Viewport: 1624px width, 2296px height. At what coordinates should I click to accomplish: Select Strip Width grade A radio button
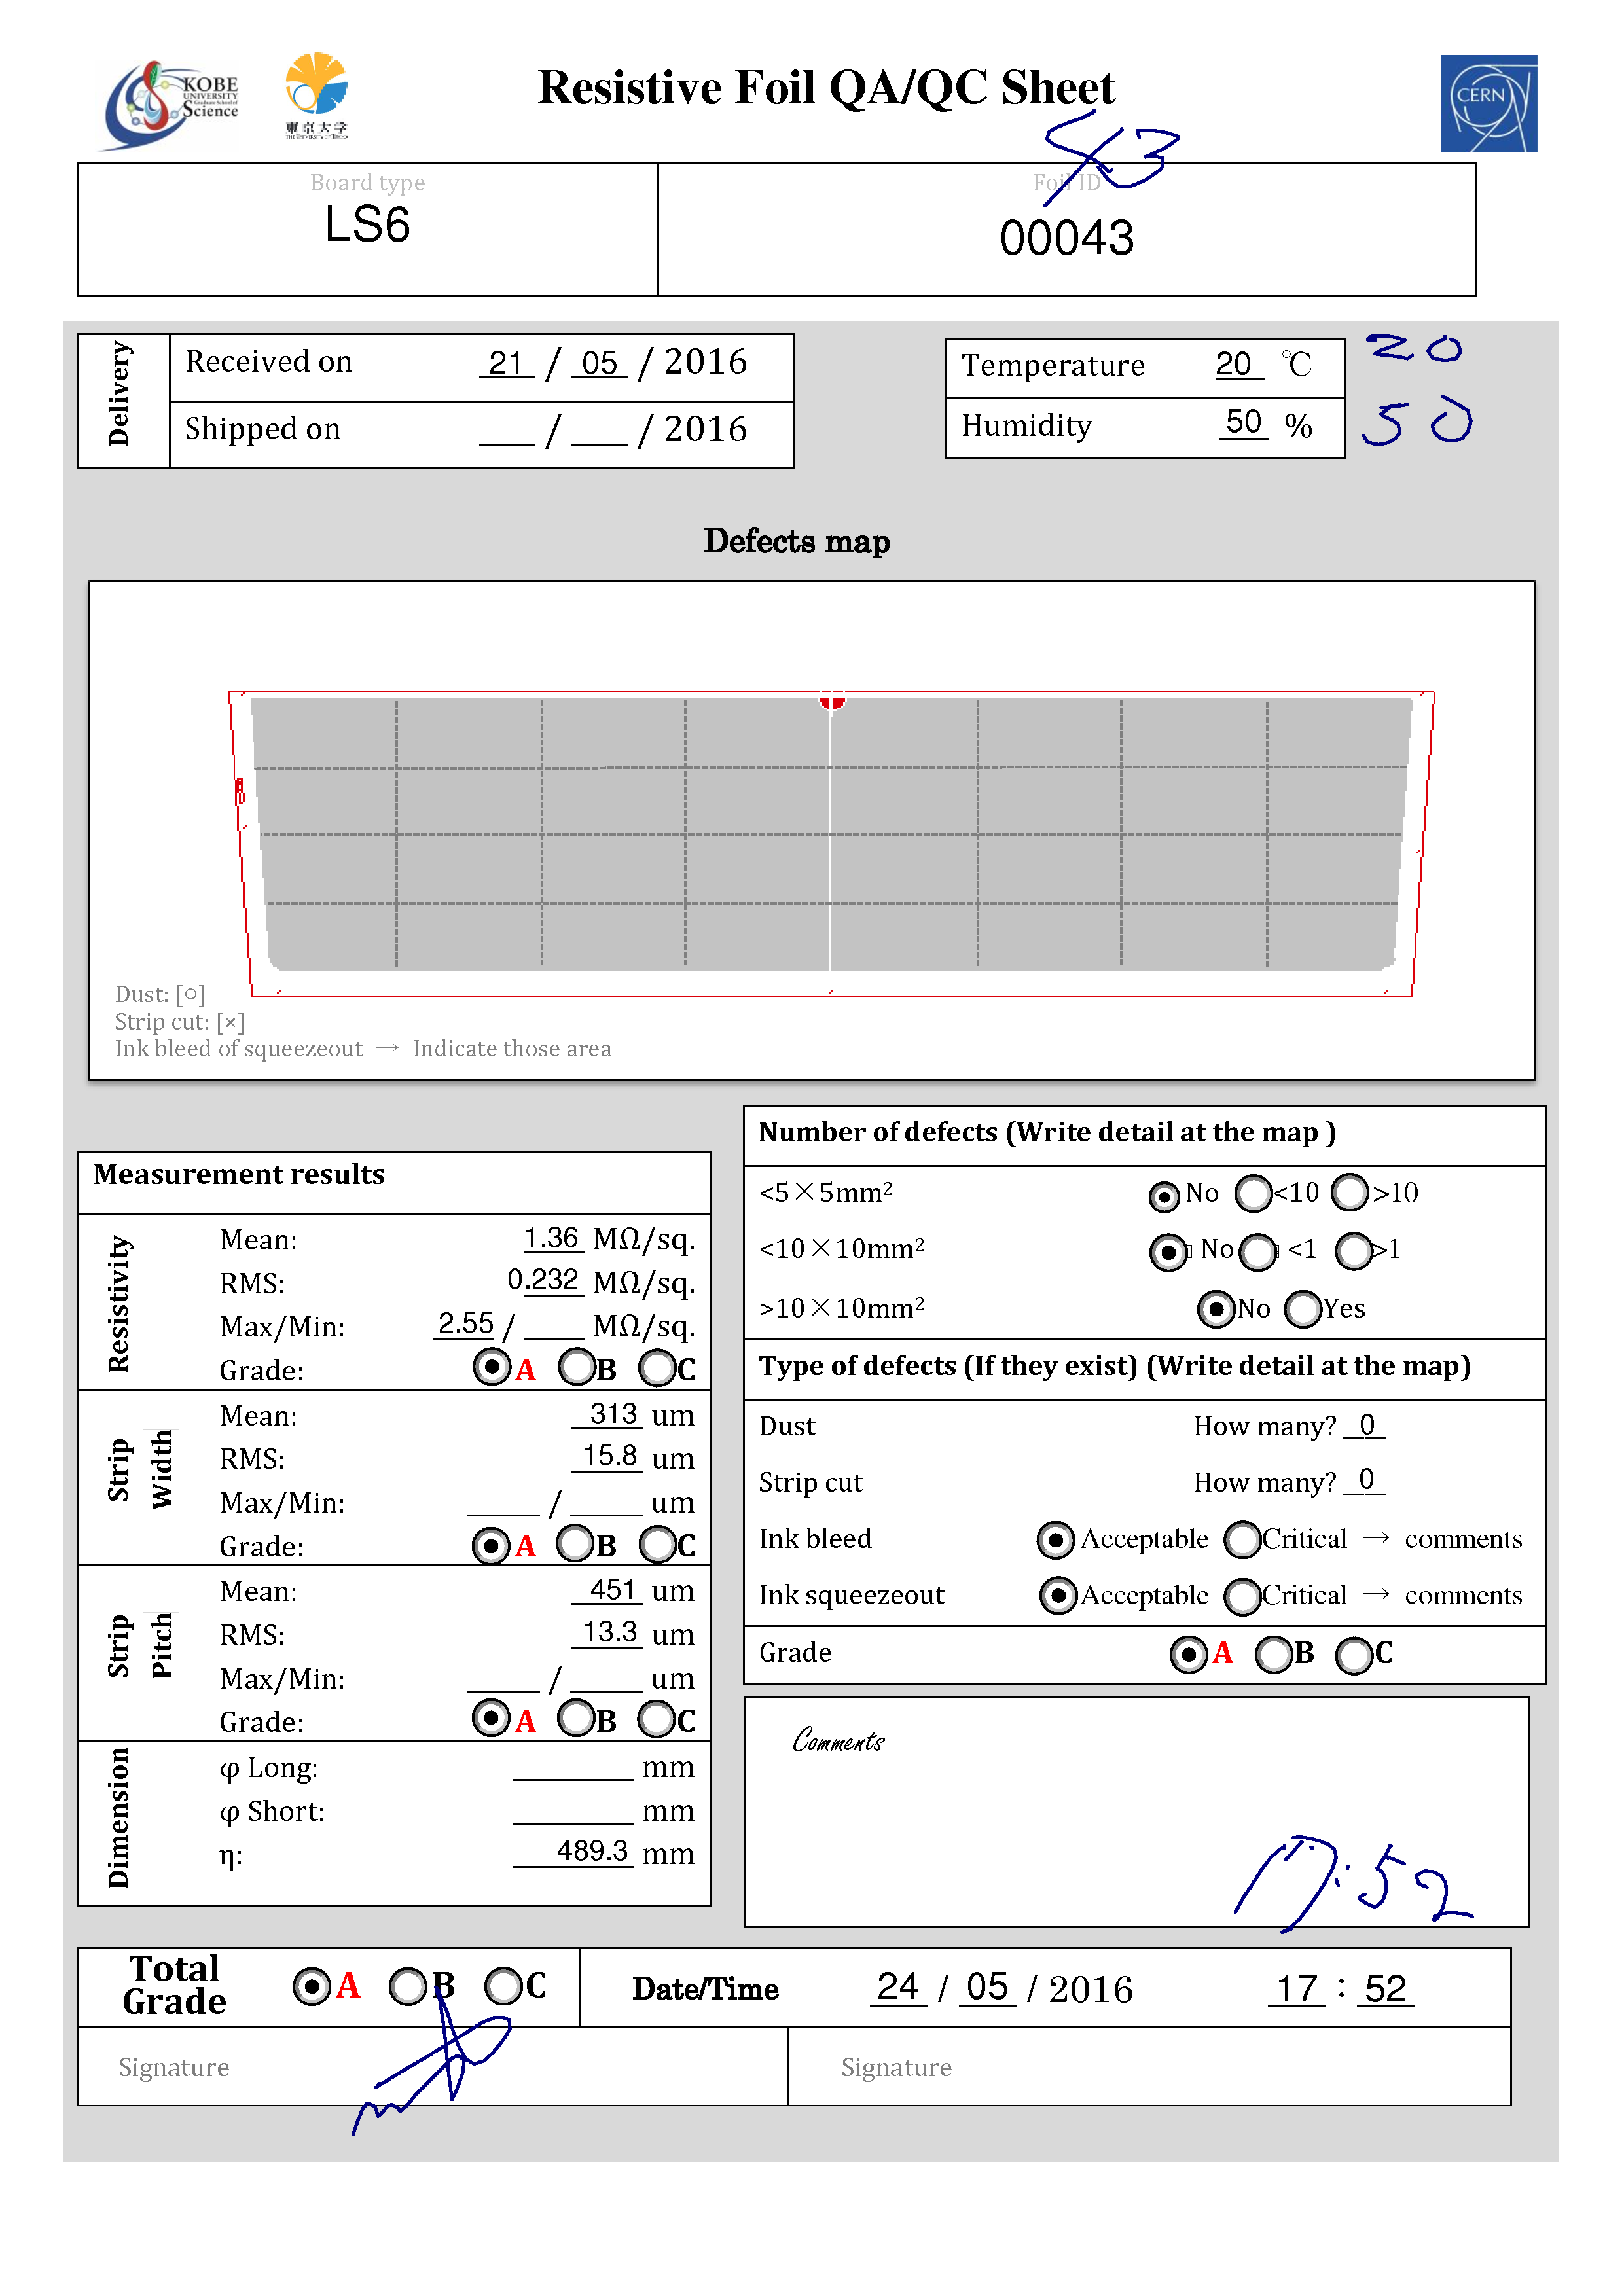(490, 1545)
